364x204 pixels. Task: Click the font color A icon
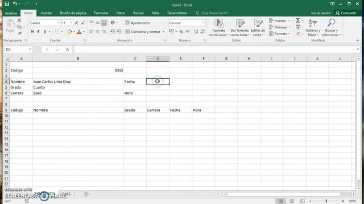coord(79,32)
